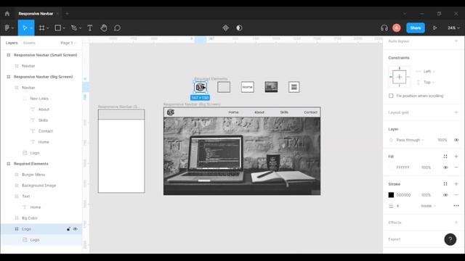Select the Move tool
465x261 pixels.
pos(25,28)
